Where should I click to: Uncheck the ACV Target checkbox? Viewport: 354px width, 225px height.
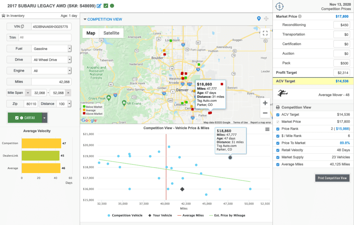[x=278, y=115]
